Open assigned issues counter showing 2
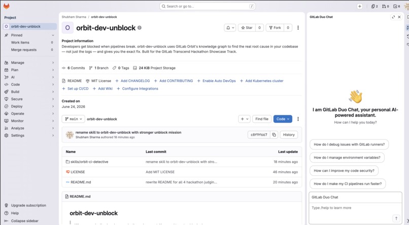 pyautogui.click(x=374, y=6)
